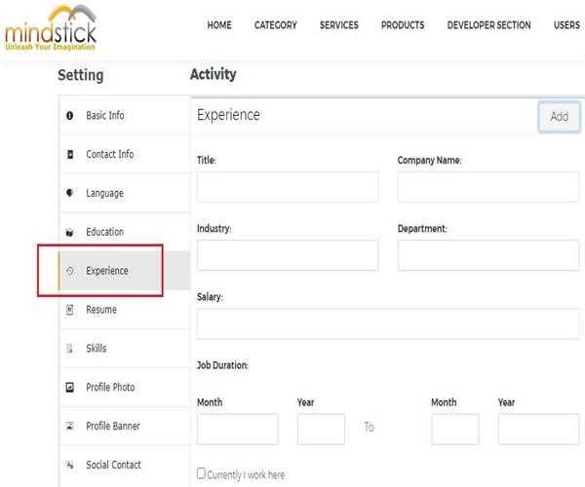585x487 pixels.
Task: Enable the 'Currently I work here' checkbox
Action: pyautogui.click(x=202, y=473)
